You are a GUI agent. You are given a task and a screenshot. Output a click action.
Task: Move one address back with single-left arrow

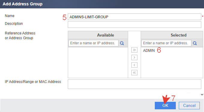coord(134,65)
